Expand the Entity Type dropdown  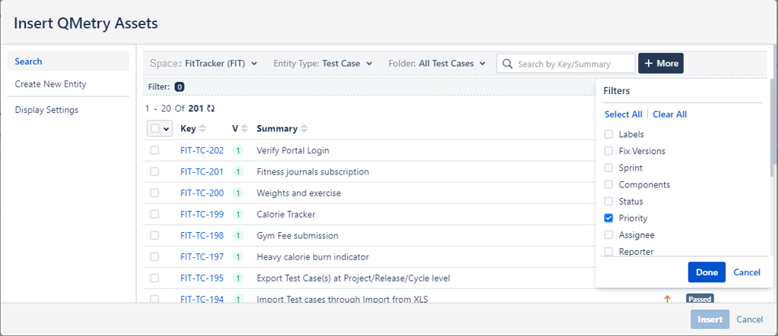323,64
